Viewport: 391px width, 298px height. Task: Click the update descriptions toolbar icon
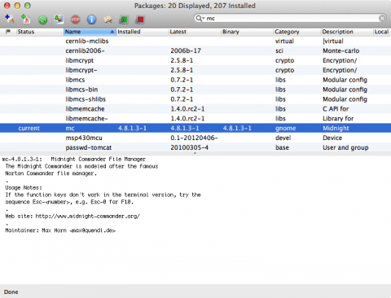59,20
